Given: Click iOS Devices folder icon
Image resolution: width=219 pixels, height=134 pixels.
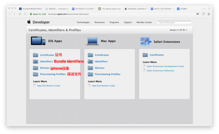Looking at the screenshot, I should pyautogui.click(x=35, y=68).
